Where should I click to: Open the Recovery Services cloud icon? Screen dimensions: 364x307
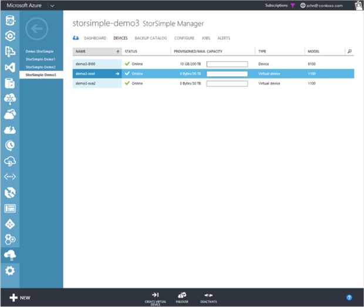[x=10, y=161]
